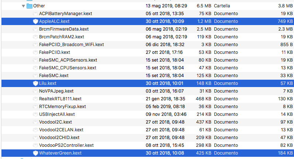Viewport: 294px width, 159px height.
Task: Click the 2.5 MB size value
Action: [x=204, y=29]
